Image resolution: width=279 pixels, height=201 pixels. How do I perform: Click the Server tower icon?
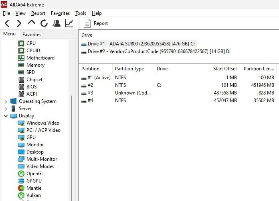14,109
